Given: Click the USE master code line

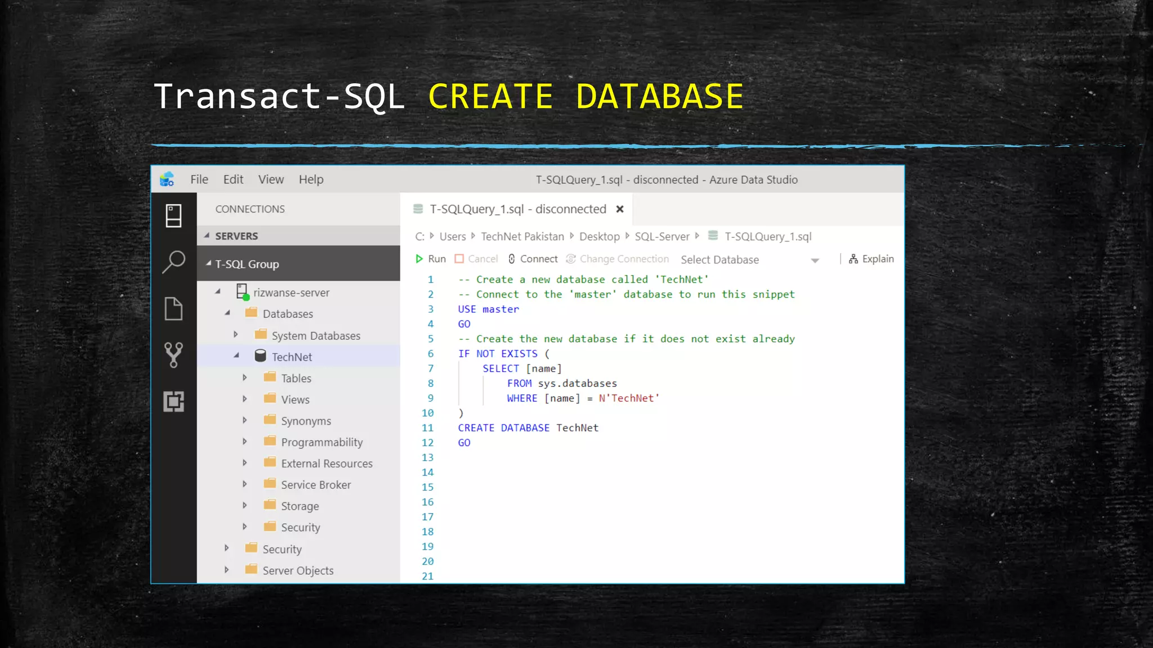Looking at the screenshot, I should [x=488, y=309].
